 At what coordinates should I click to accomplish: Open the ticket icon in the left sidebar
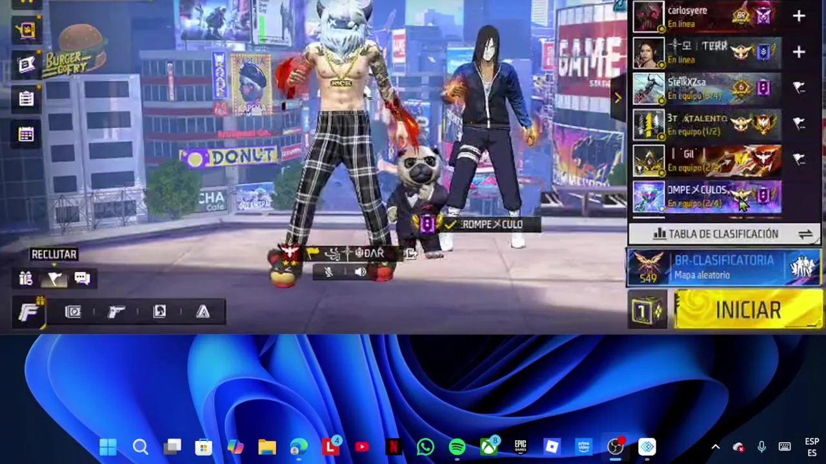26,64
